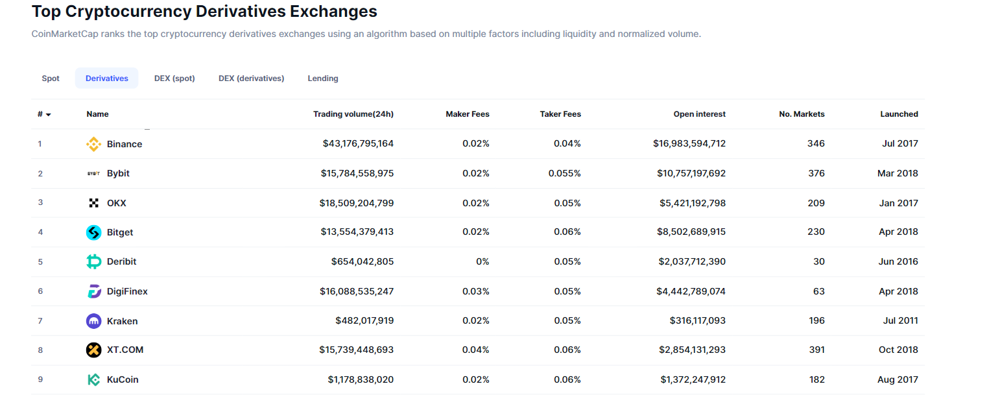Click DigiFinex's 0.03% maker fee
Viewport: 987px width, 397px height.
click(x=476, y=291)
